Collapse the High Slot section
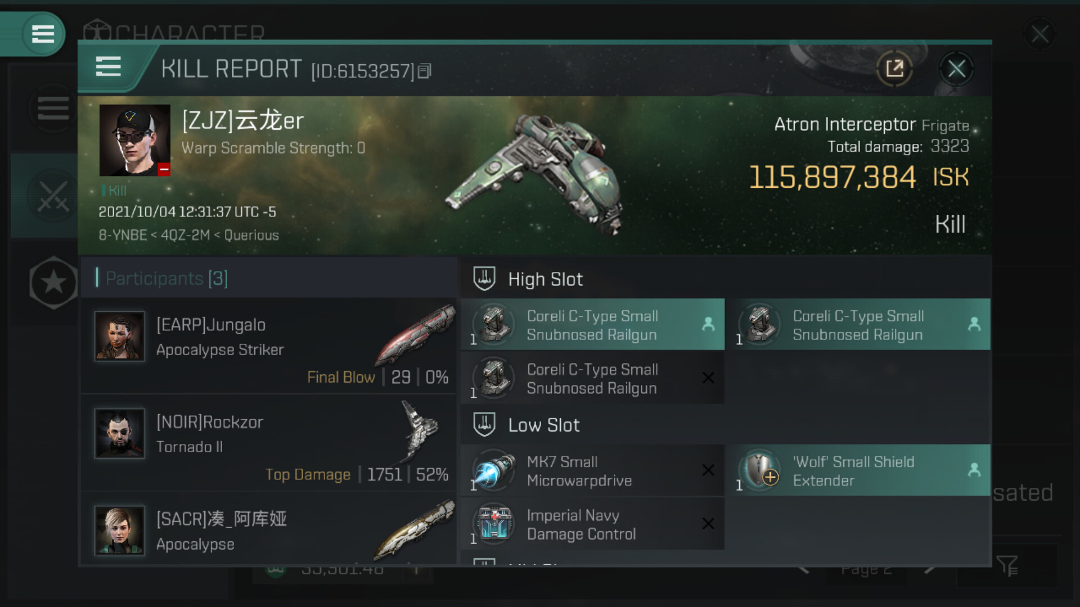Viewport: 1080px width, 607px height. pos(545,279)
